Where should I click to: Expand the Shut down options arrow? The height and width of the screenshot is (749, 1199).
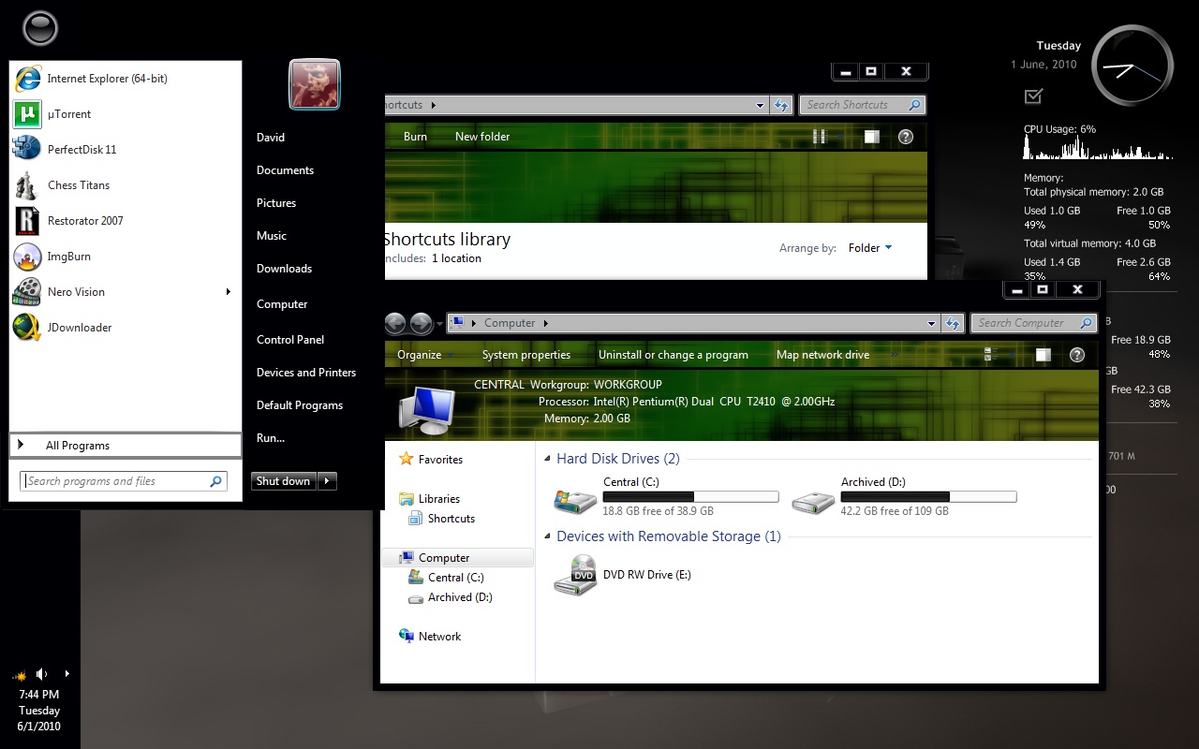click(x=326, y=480)
